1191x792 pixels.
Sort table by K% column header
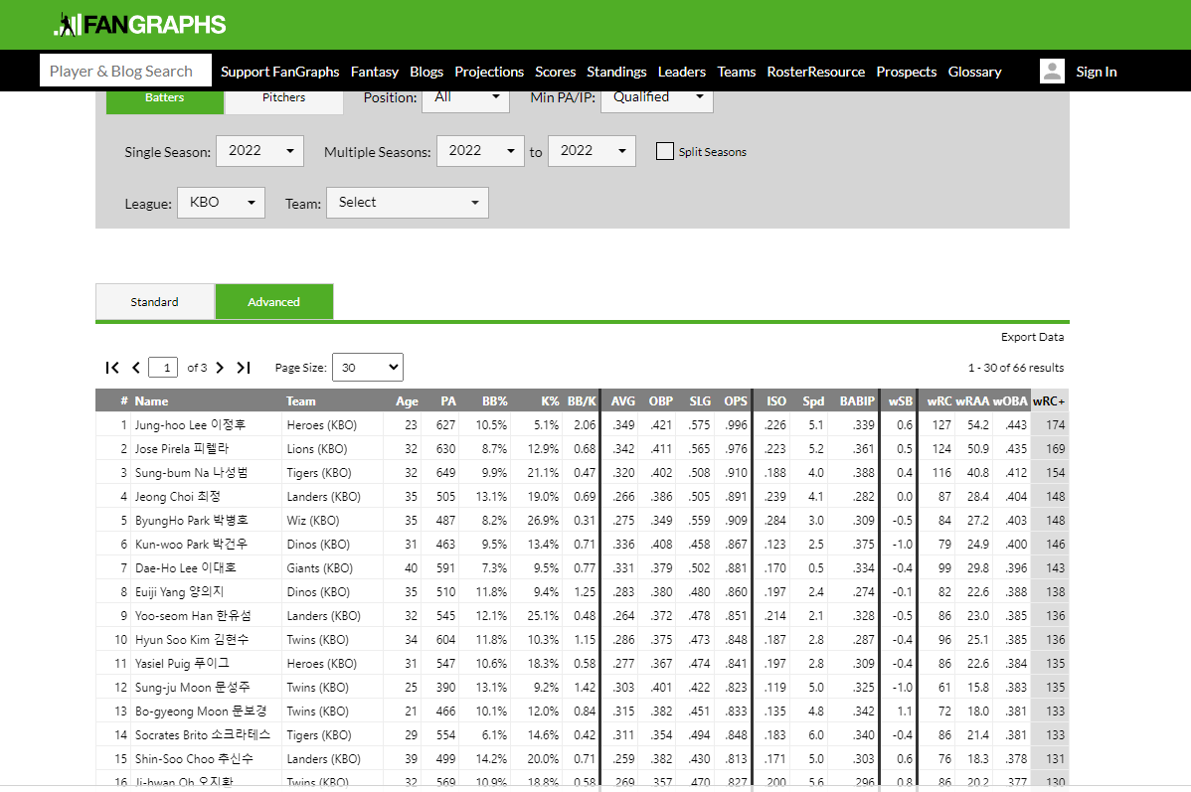click(550, 400)
